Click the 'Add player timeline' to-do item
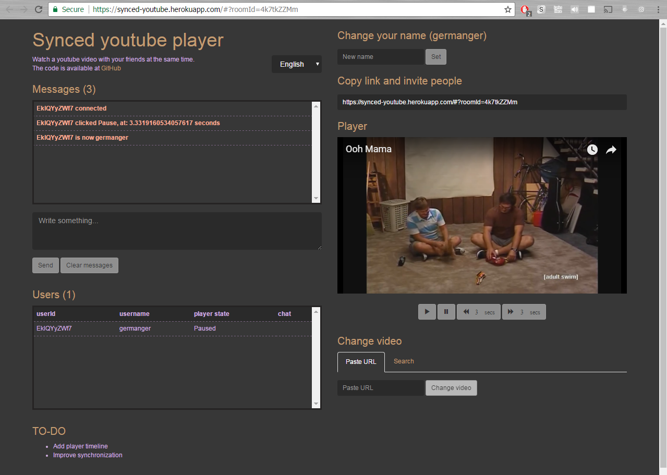The image size is (667, 475). point(80,446)
